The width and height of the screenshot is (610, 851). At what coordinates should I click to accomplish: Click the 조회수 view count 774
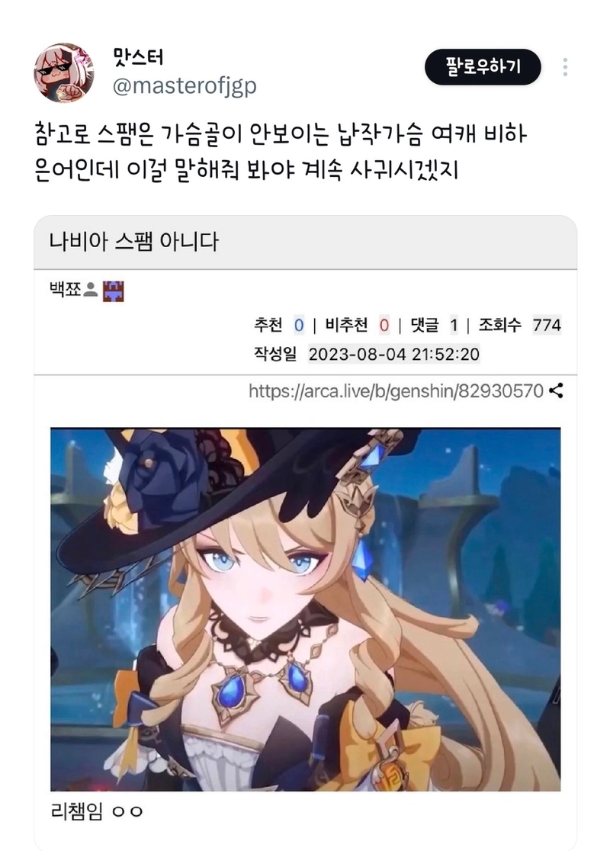pos(547,325)
